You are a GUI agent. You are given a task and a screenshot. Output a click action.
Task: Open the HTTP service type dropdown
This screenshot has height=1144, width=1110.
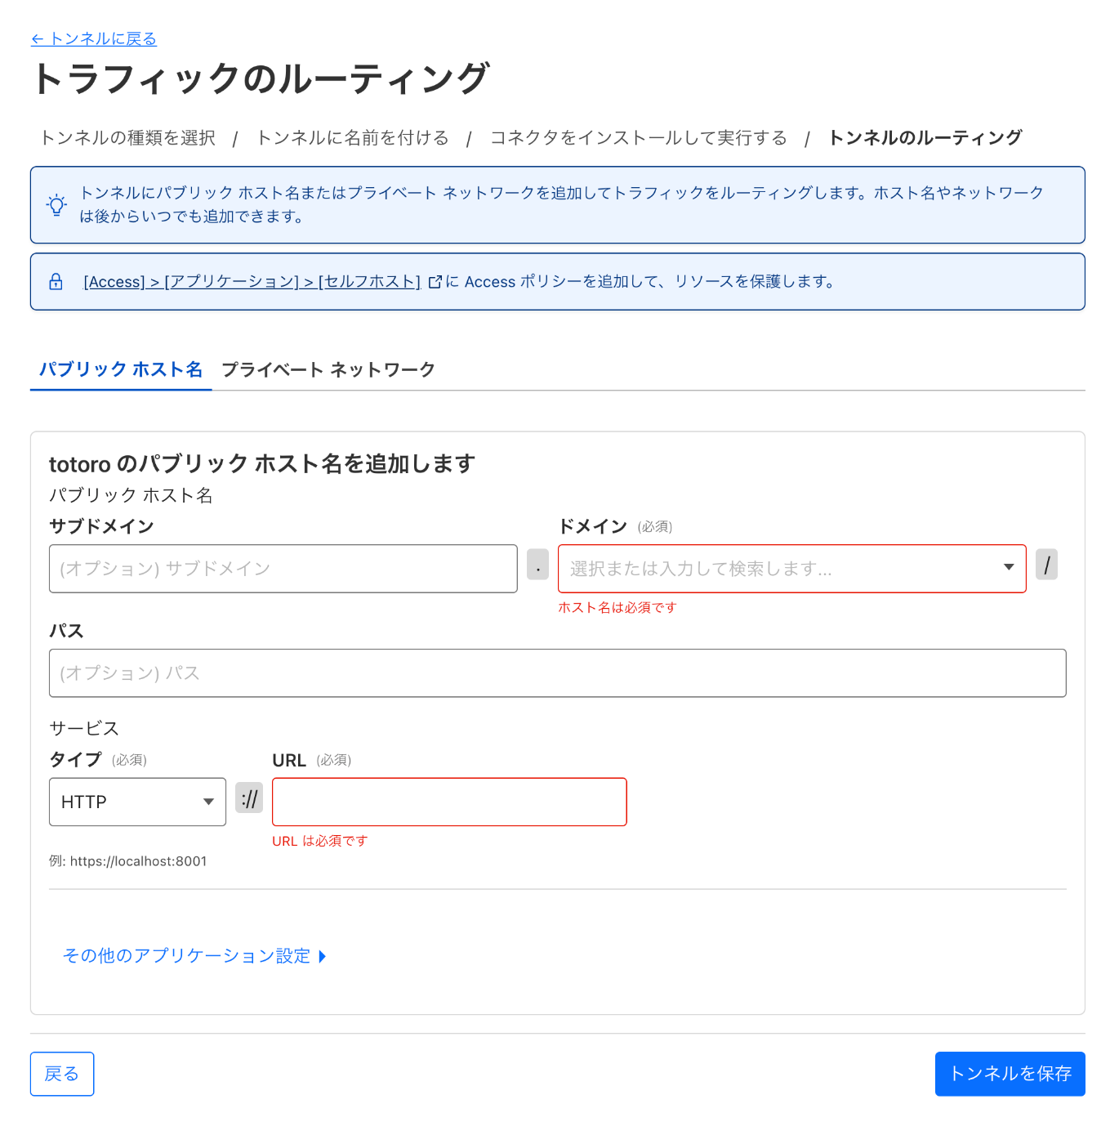(x=137, y=802)
